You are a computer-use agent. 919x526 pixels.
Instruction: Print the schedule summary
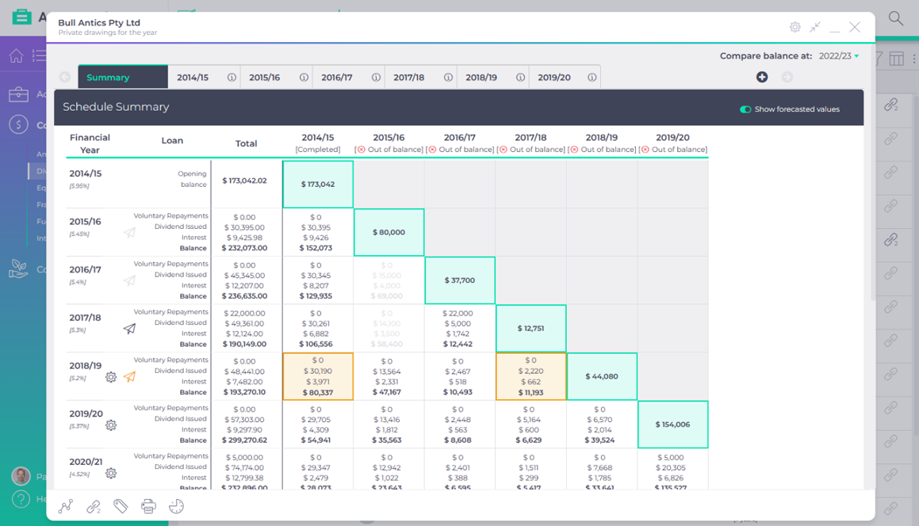tap(148, 505)
